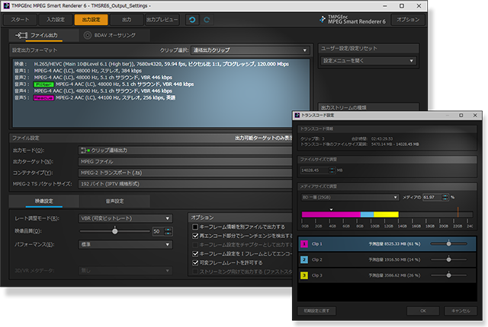
Task: Click the メディアの percentage field 61.97
Action: [432, 197]
